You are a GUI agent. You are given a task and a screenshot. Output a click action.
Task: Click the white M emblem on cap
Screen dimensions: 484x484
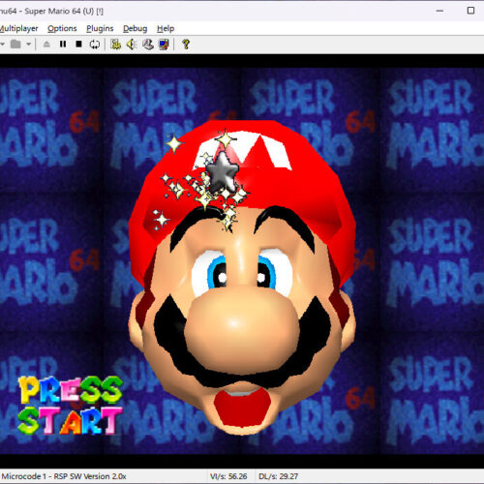pos(243,149)
